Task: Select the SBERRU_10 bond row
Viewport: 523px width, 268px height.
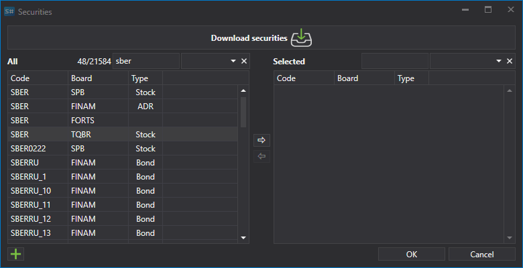Action: (123, 191)
